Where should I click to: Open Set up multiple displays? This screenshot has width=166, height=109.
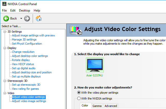tap(26, 77)
